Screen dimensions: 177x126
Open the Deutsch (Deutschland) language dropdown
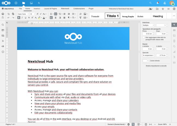(117, 124)
